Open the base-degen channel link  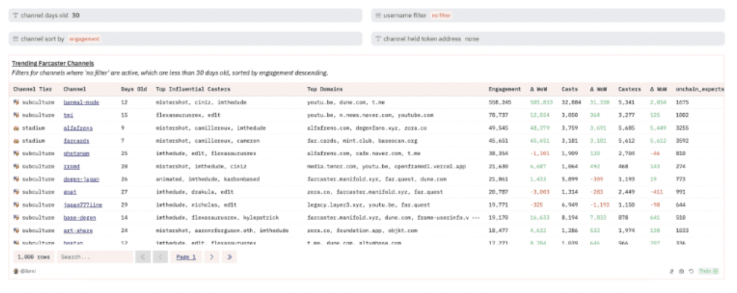coord(80,217)
